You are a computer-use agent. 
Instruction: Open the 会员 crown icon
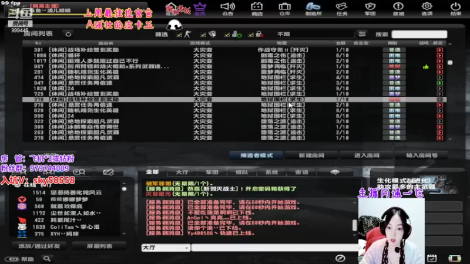tap(200, 8)
